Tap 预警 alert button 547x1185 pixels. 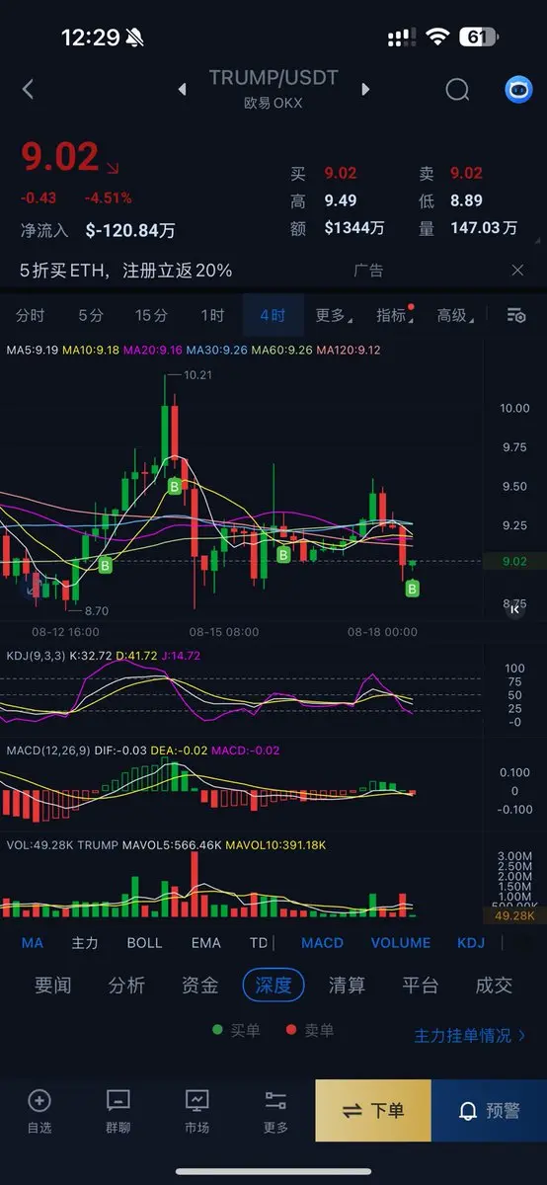point(490,1111)
